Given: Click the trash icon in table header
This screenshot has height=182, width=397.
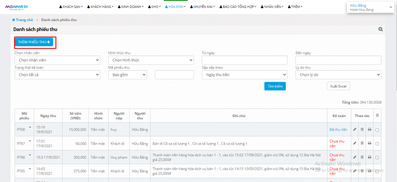Looking at the screenshot, I should pos(377,115).
